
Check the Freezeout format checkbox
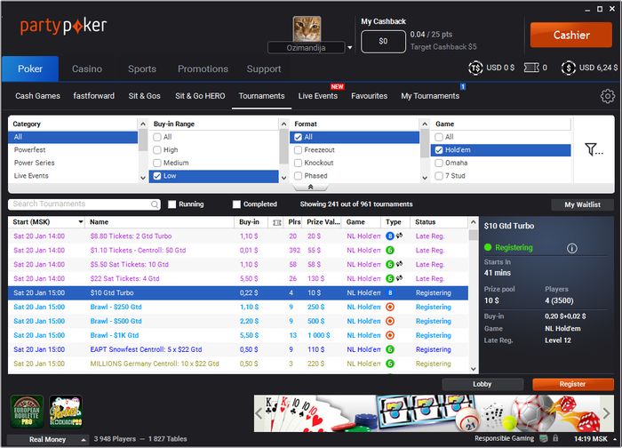click(298, 150)
